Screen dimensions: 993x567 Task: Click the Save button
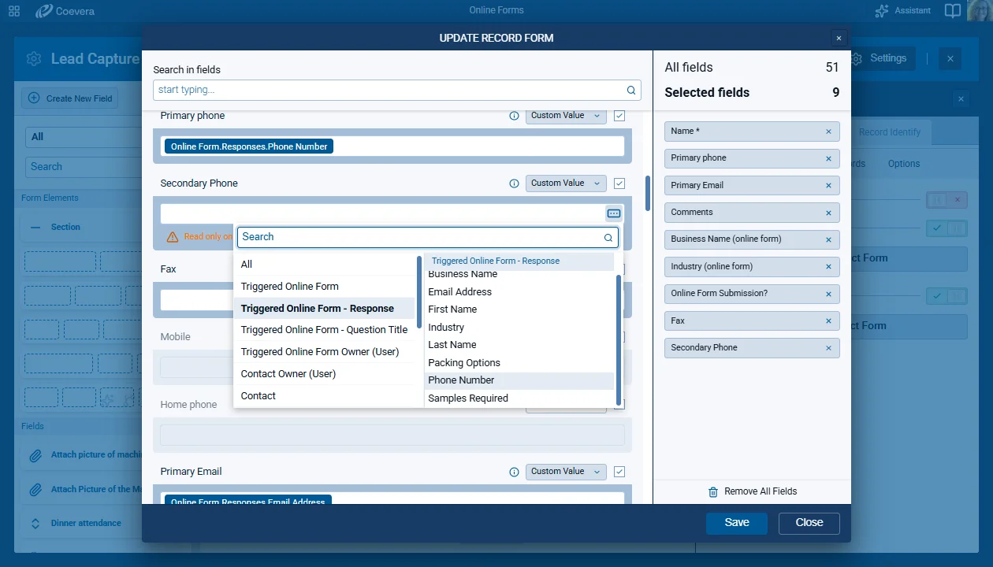tap(737, 523)
